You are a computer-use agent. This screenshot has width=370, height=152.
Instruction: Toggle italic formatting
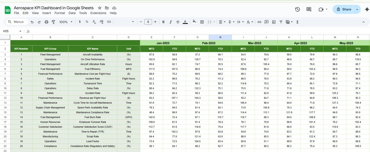171,22
